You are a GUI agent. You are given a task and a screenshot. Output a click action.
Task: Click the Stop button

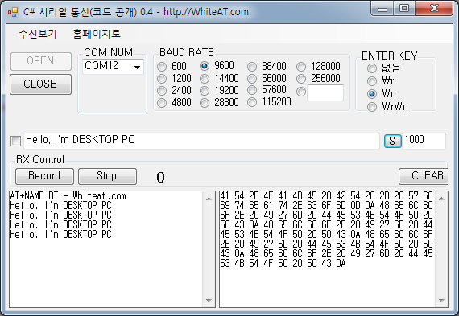[x=107, y=176]
